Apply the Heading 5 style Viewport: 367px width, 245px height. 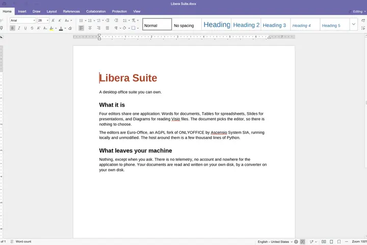pyautogui.click(x=335, y=24)
